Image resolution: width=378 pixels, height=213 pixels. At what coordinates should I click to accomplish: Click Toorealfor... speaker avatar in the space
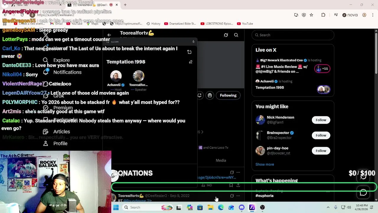pyautogui.click(x=139, y=76)
